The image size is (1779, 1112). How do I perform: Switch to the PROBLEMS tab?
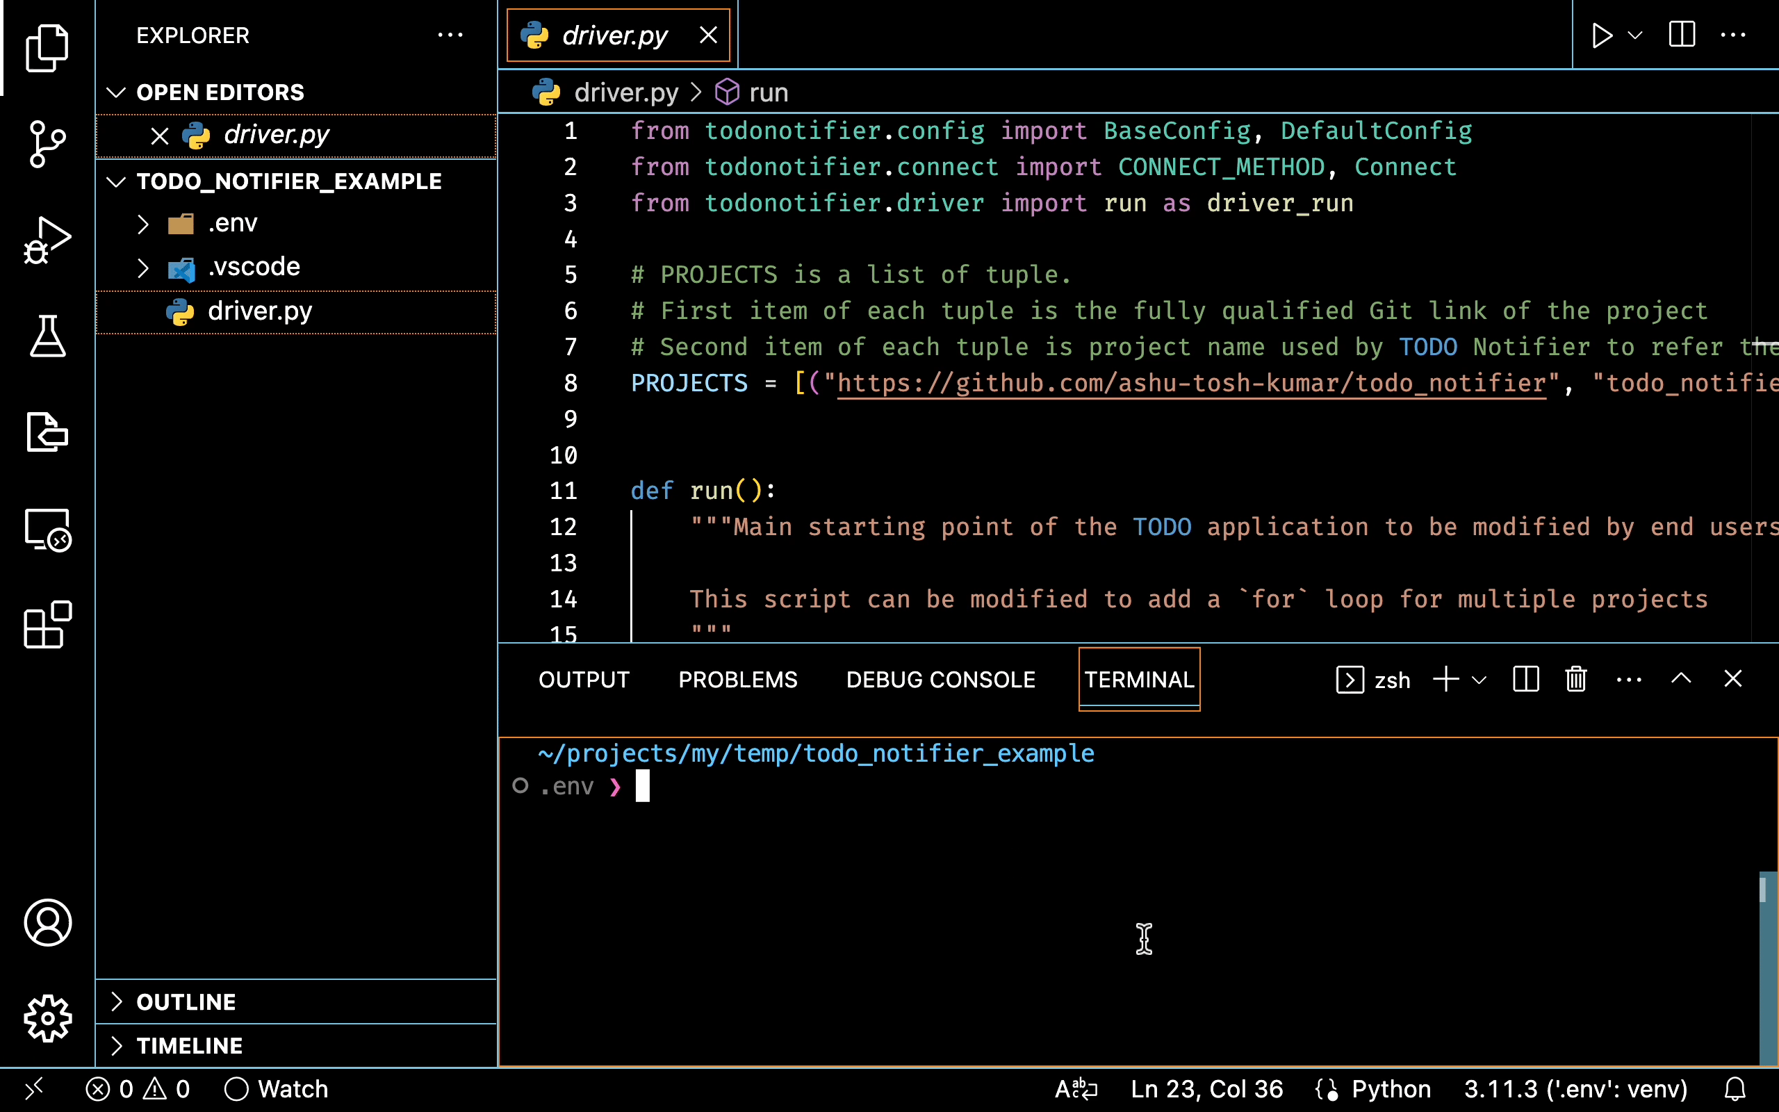point(738,679)
